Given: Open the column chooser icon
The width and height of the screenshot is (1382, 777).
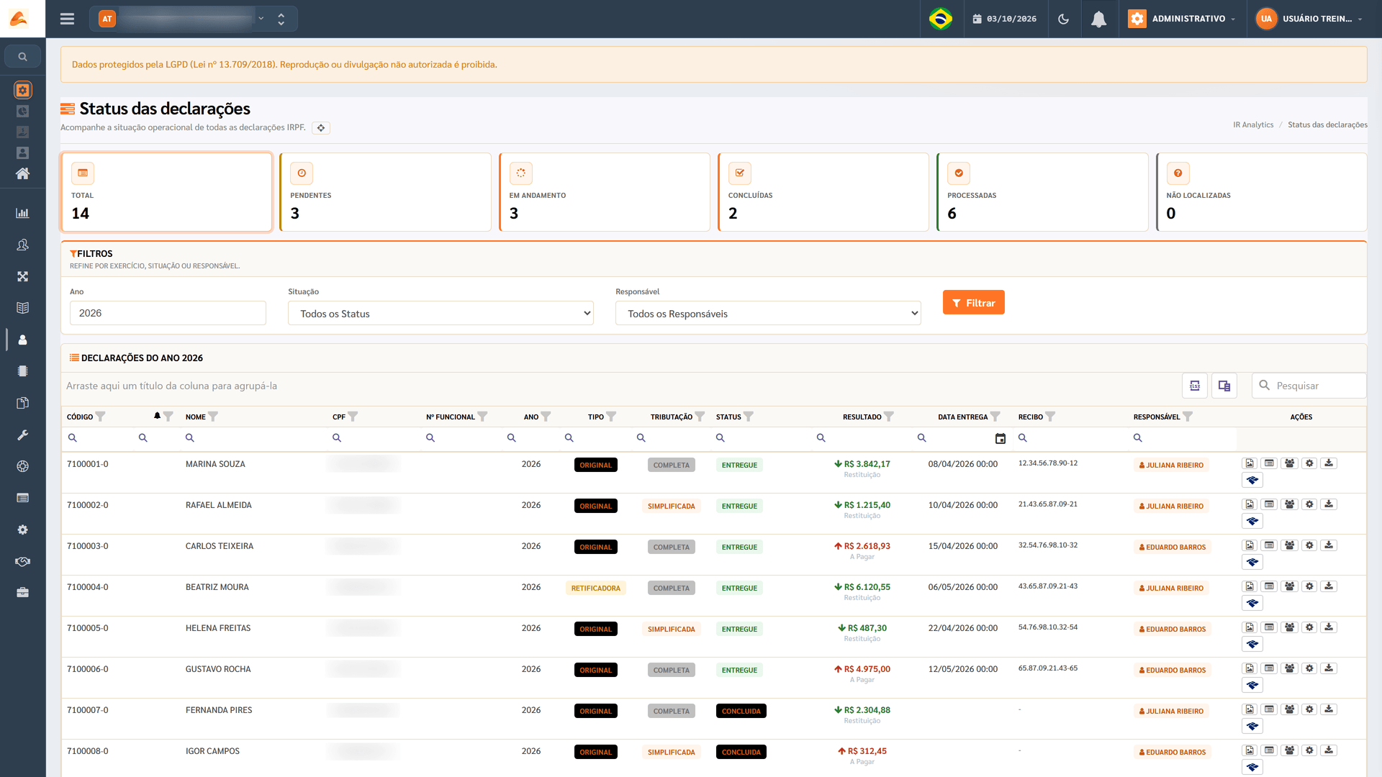Looking at the screenshot, I should tap(1224, 386).
